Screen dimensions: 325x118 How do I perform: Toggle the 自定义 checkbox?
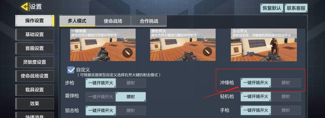pos(71,70)
